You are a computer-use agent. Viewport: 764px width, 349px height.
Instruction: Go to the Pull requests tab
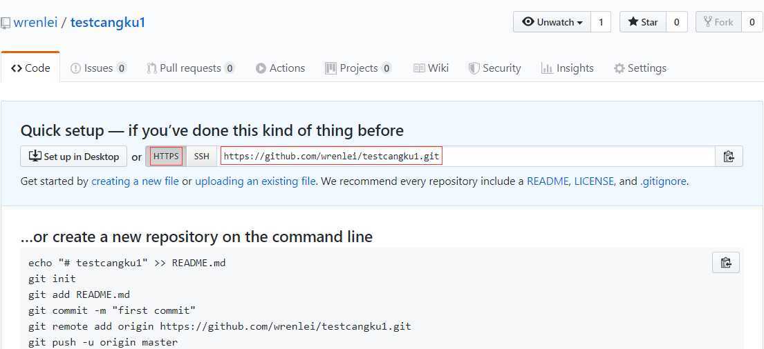tap(191, 68)
